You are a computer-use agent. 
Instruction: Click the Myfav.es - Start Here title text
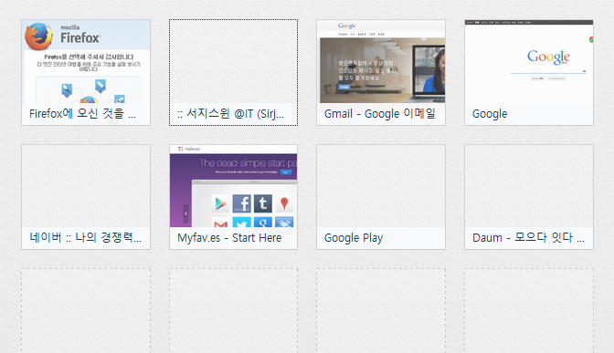[x=229, y=238]
